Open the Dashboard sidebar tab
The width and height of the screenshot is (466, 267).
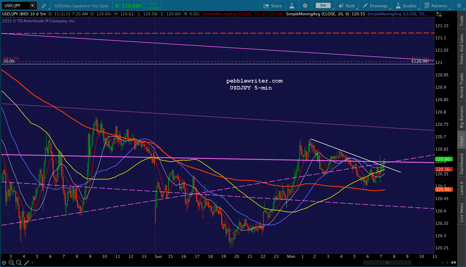coord(462,163)
